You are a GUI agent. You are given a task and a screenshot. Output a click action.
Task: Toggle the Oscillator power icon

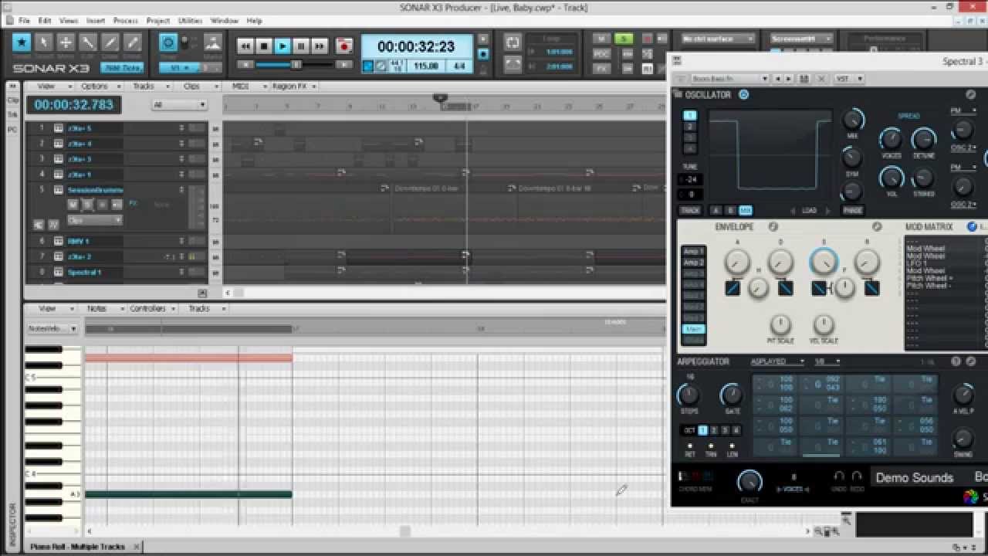tap(743, 95)
